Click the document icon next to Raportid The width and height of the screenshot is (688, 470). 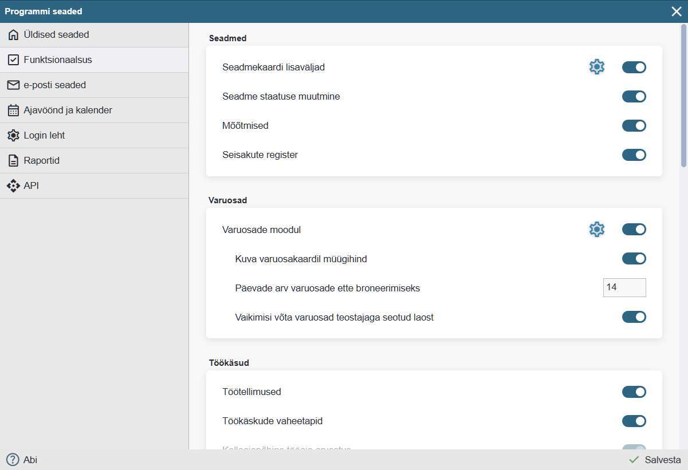[13, 161]
